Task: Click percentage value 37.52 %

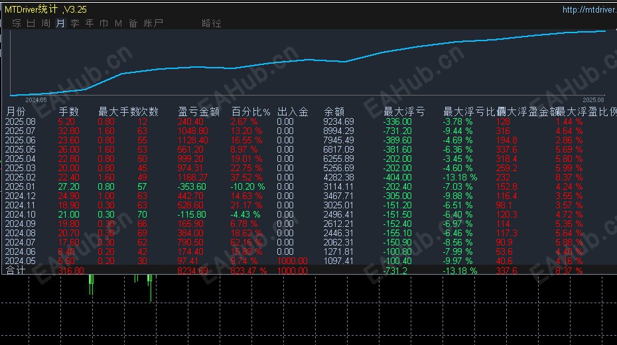Action: tap(246, 177)
